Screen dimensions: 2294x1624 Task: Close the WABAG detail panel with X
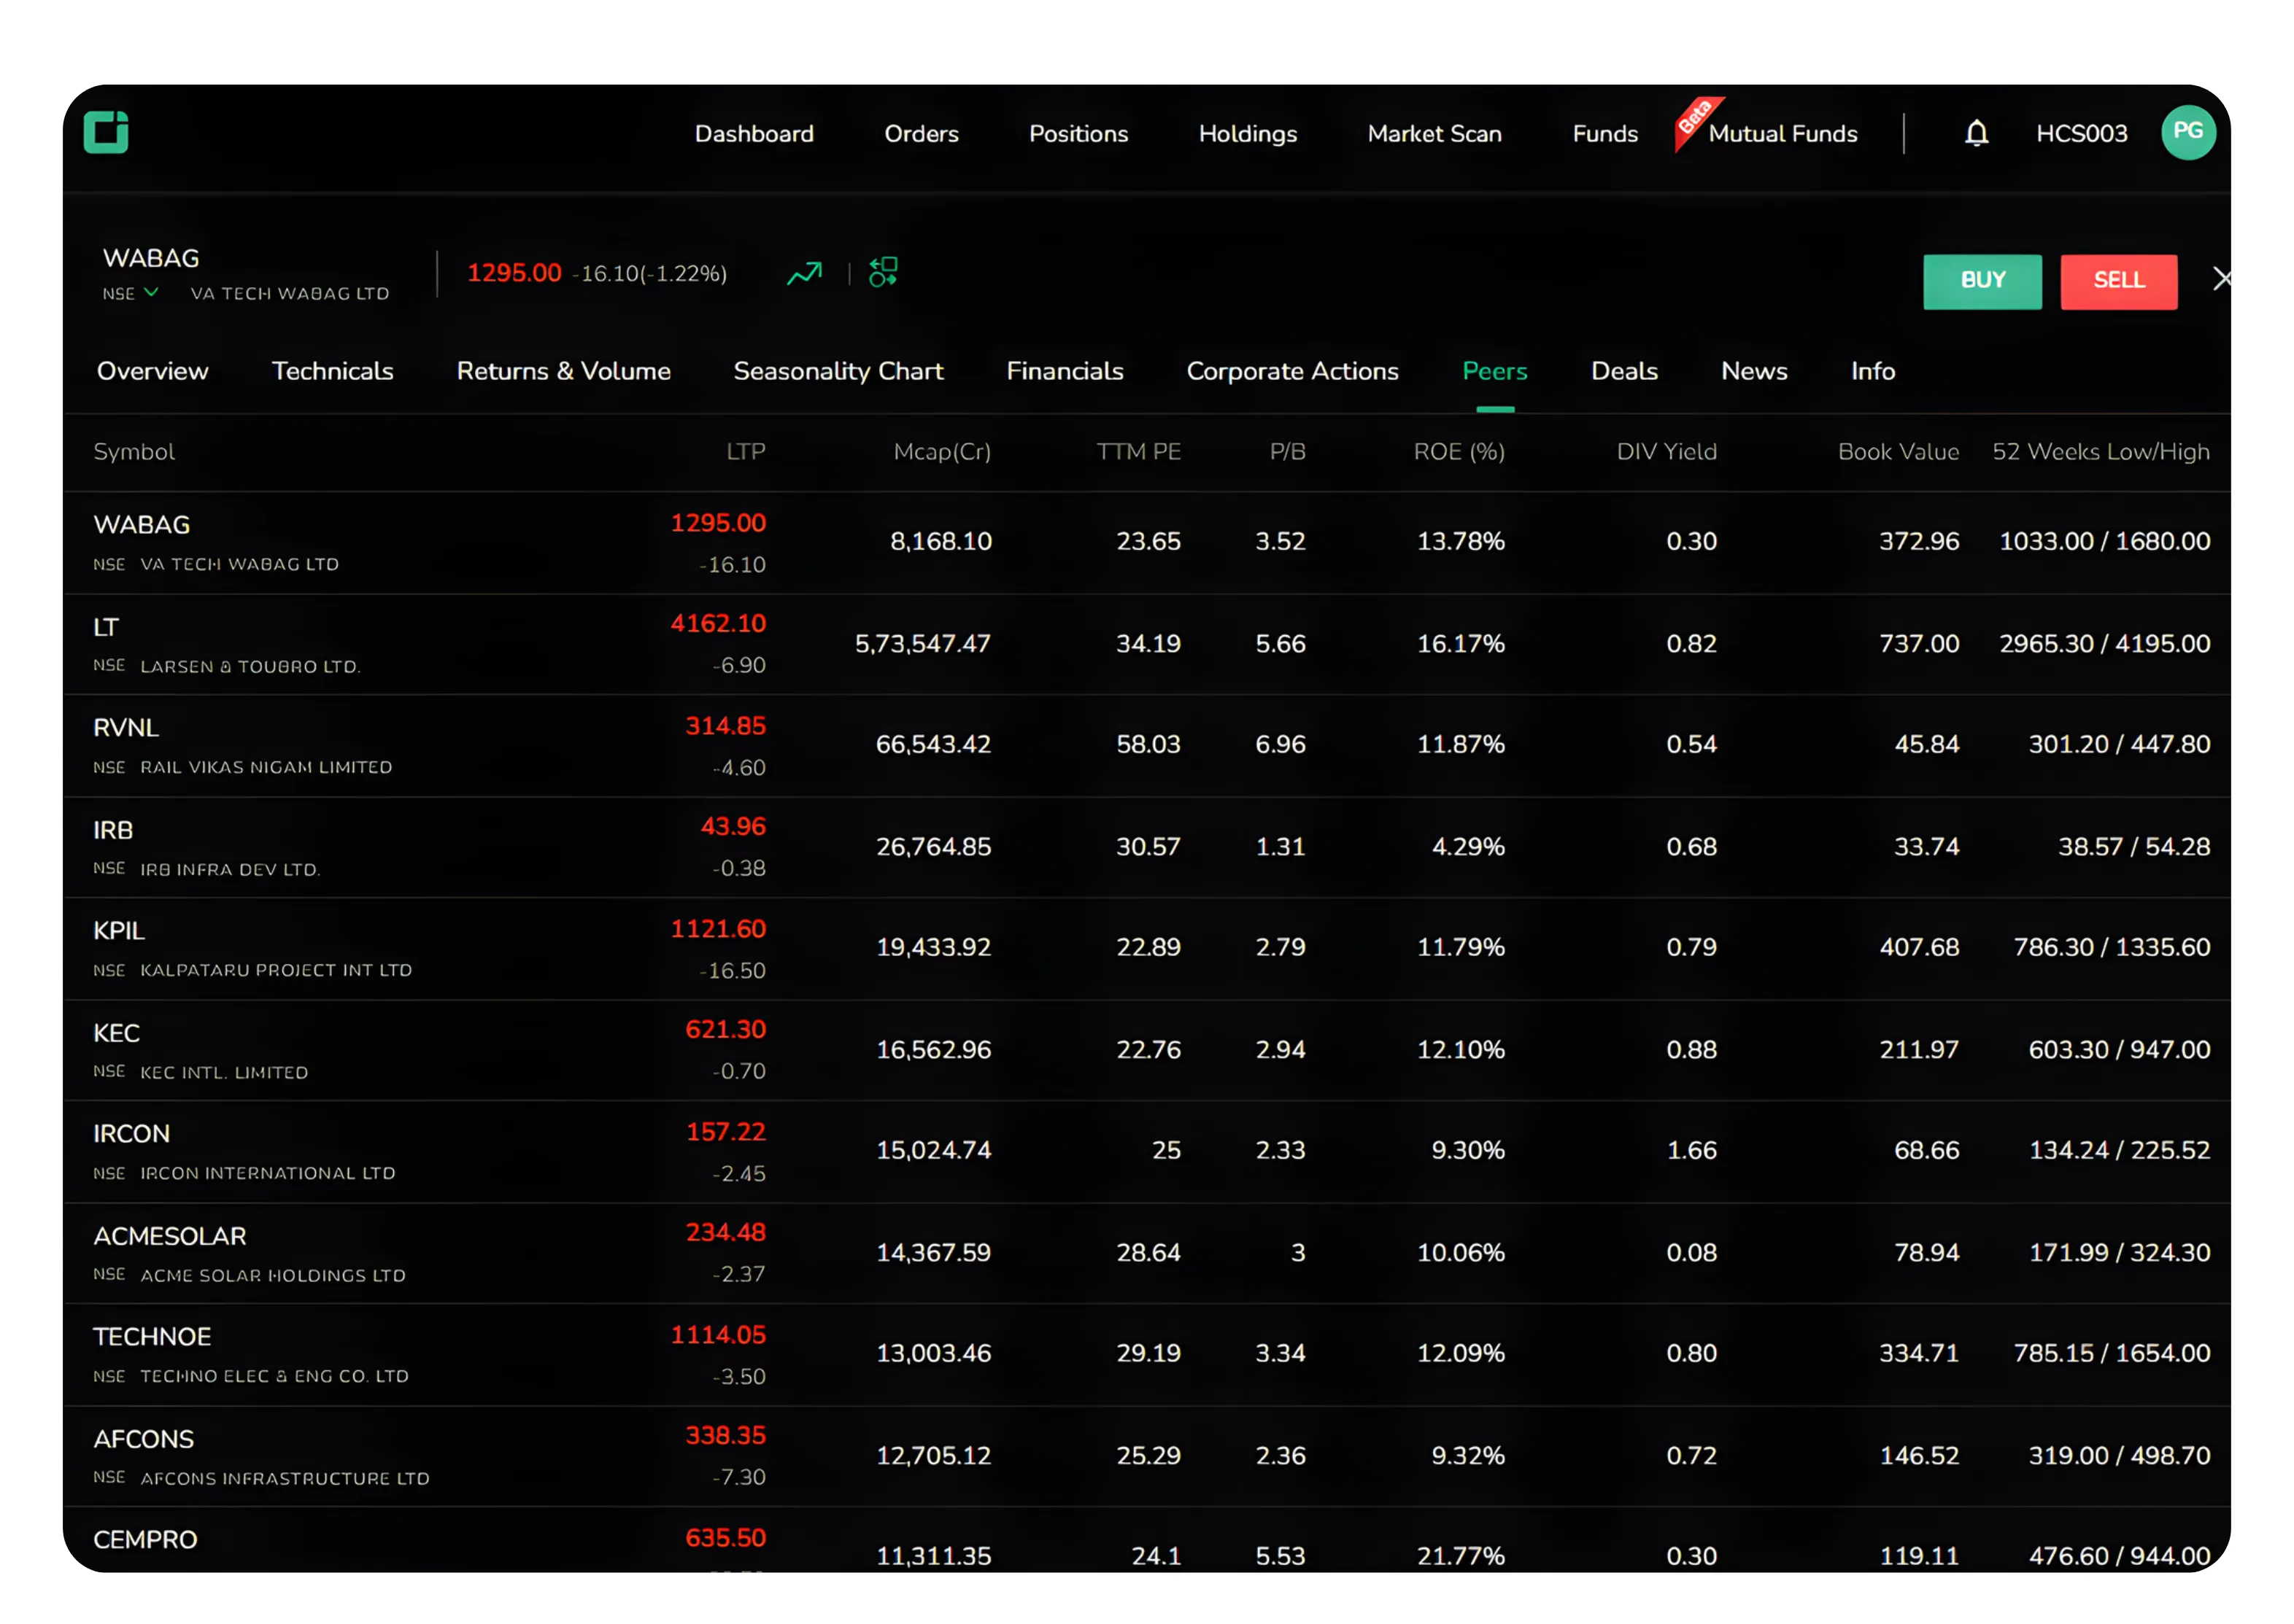(x=2223, y=279)
